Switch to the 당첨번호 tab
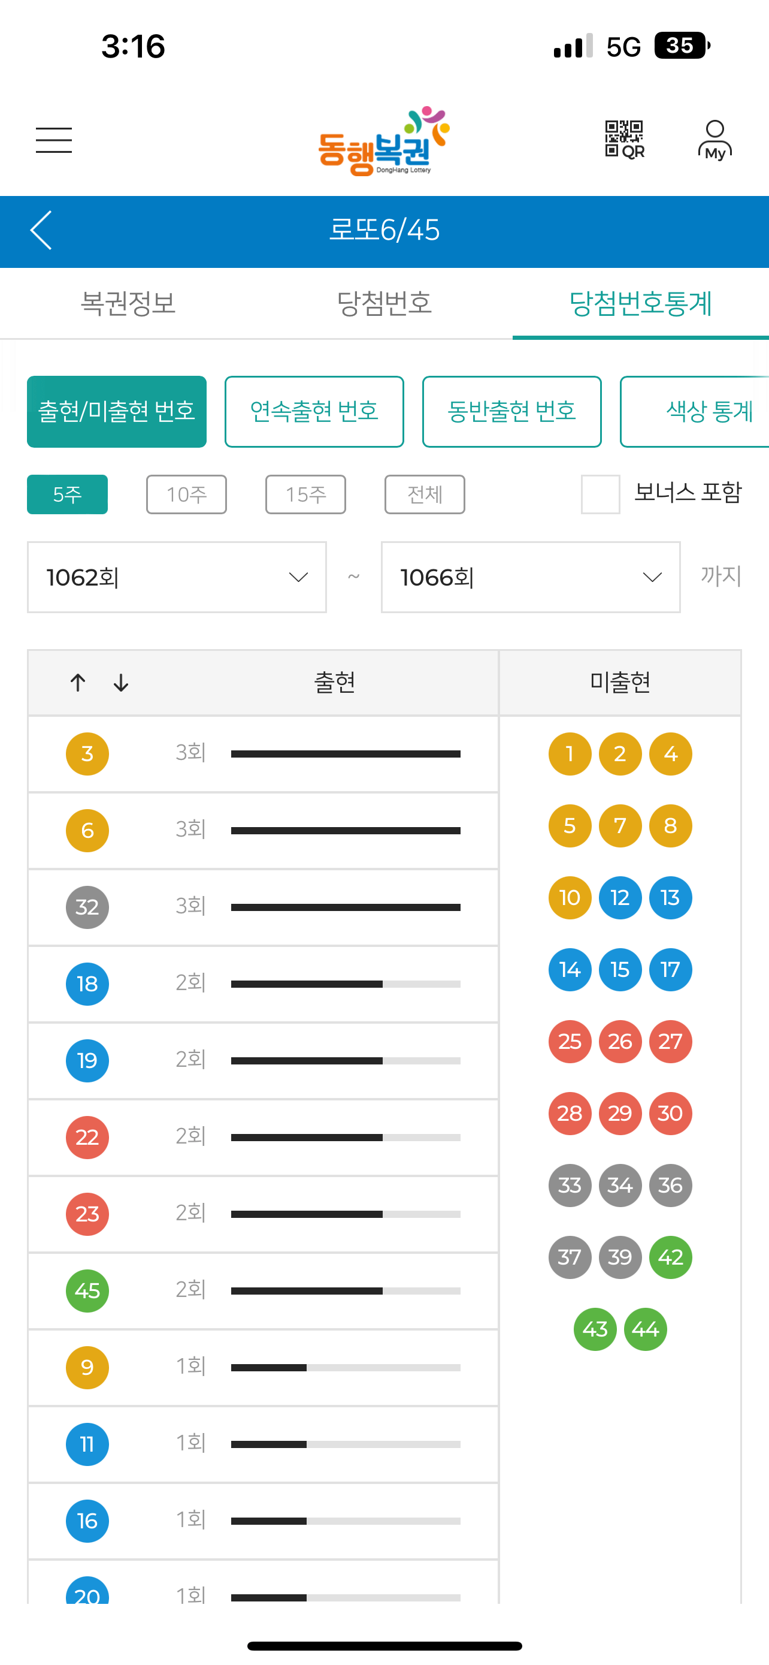 pos(384,304)
